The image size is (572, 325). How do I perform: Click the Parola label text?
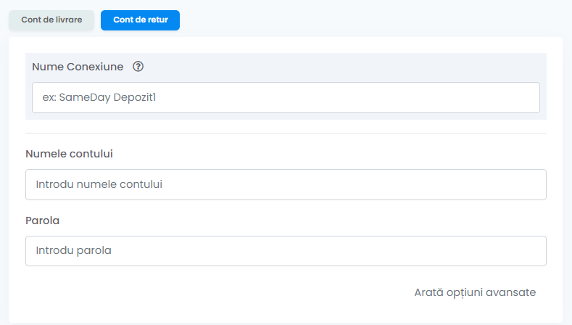click(42, 221)
